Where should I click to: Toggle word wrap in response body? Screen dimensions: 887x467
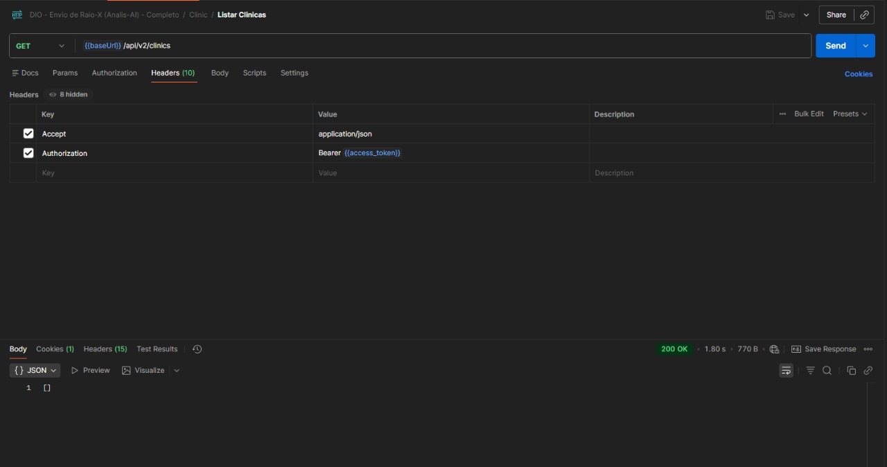[x=786, y=371]
